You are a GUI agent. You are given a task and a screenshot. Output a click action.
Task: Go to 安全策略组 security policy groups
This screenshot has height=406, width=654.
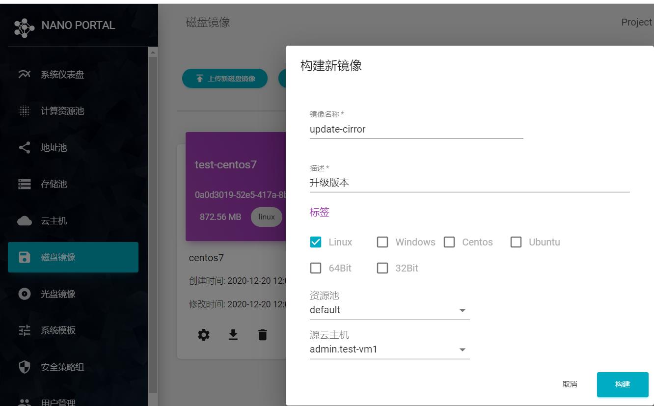pyautogui.click(x=73, y=367)
